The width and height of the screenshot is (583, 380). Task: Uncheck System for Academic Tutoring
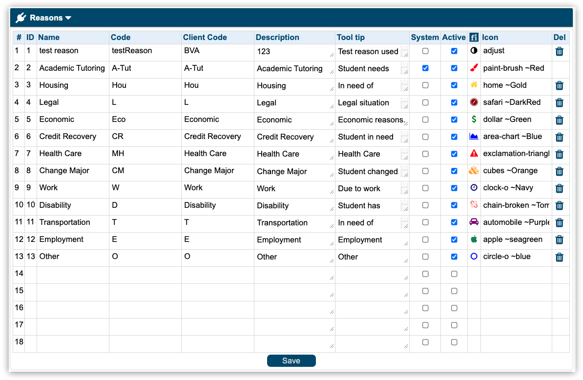pyautogui.click(x=425, y=68)
